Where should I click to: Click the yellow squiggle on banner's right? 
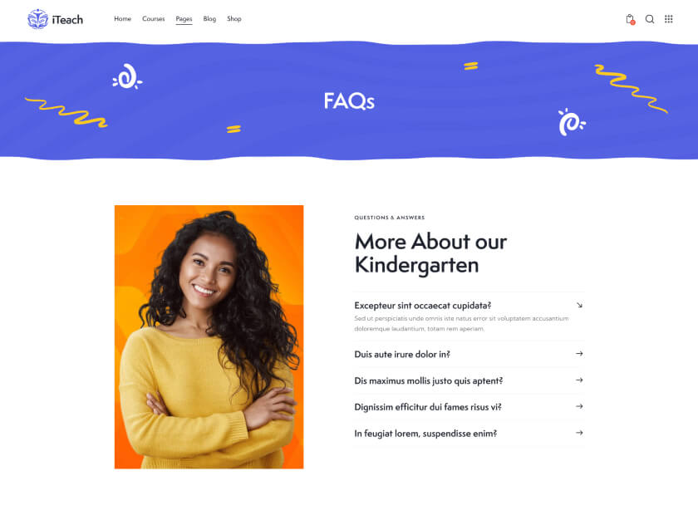631,88
